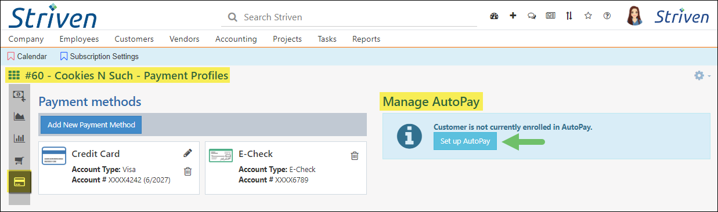The width and height of the screenshot is (718, 212).
Task: Open the Subscription Settings bookmark link
Action: coord(104,57)
